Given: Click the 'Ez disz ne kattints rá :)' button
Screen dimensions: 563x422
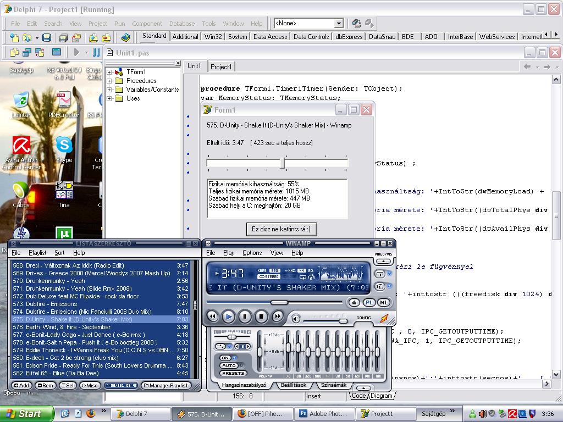Looking at the screenshot, I should point(281,229).
